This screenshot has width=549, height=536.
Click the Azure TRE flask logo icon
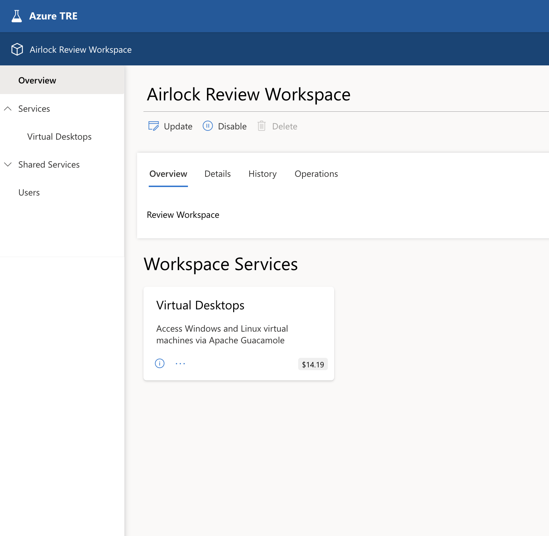[17, 16]
